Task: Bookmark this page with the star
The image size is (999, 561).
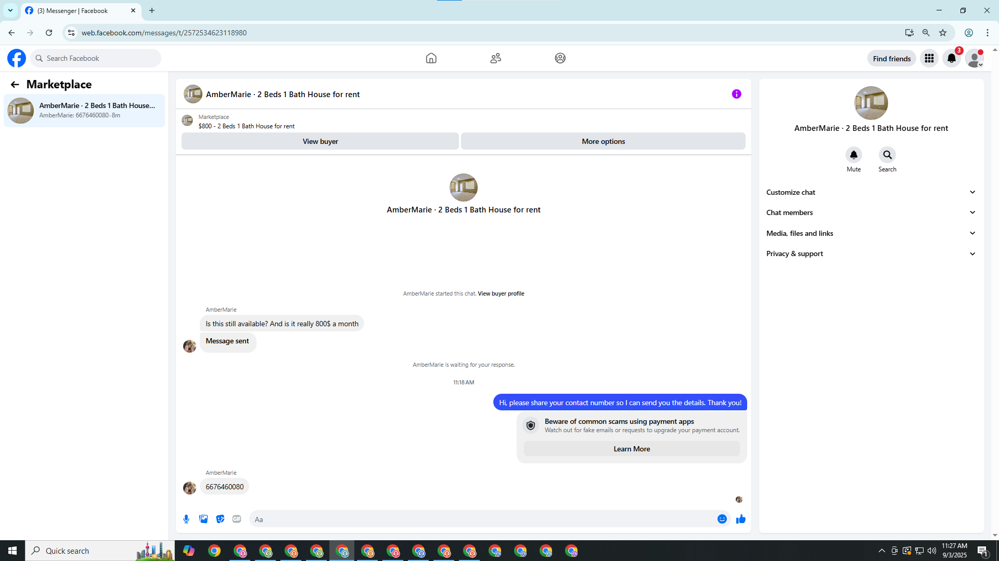Action: tap(943, 33)
